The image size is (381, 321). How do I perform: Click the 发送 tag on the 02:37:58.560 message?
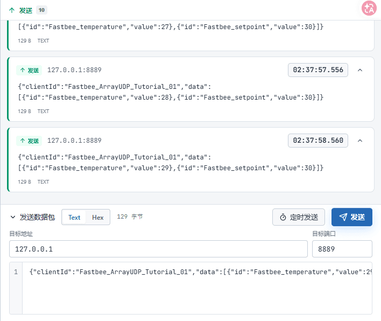pyautogui.click(x=29, y=141)
